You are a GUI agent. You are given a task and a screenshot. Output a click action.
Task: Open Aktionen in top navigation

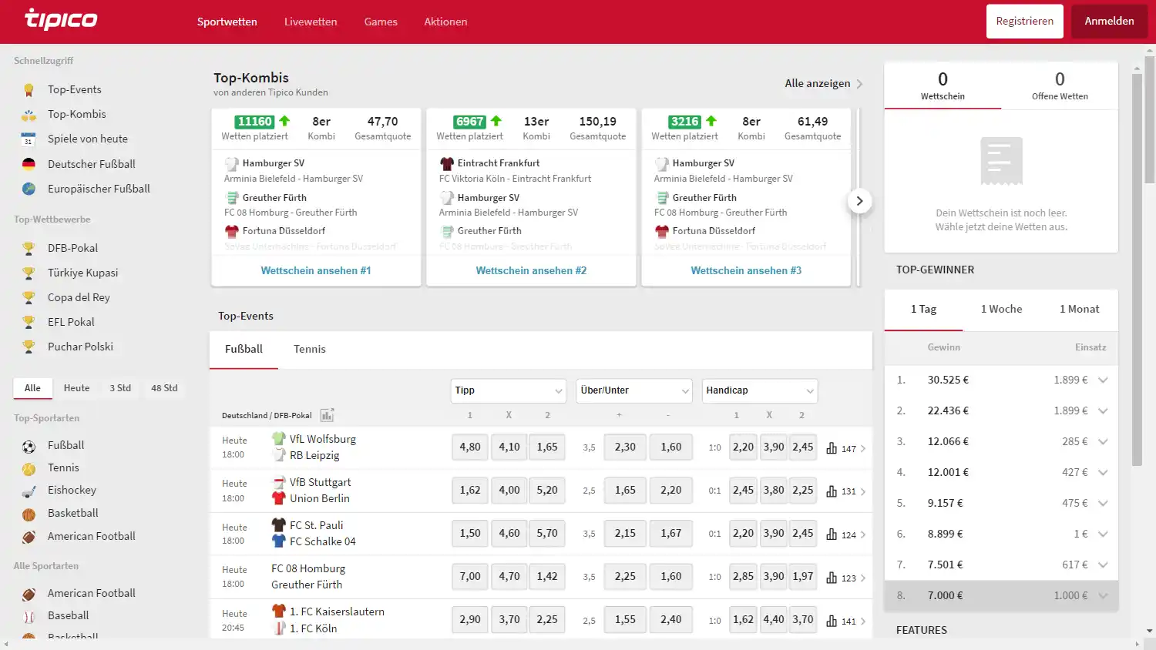click(x=445, y=22)
